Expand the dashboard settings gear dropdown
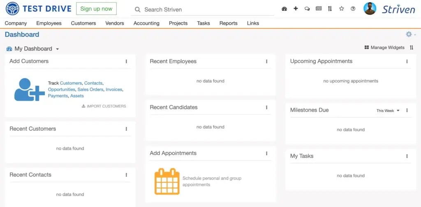The width and height of the screenshot is (421, 207). (x=410, y=34)
